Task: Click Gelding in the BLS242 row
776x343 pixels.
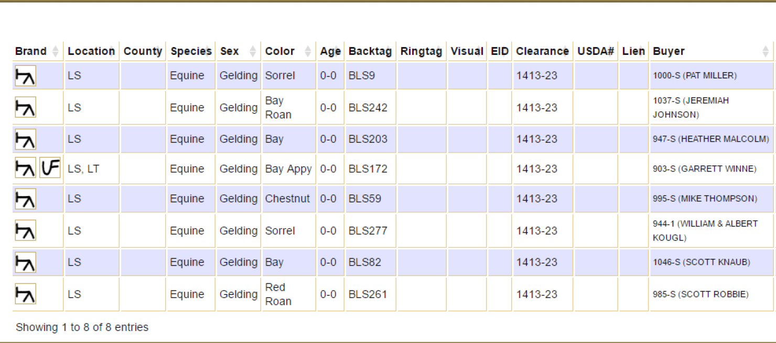Action: point(239,108)
